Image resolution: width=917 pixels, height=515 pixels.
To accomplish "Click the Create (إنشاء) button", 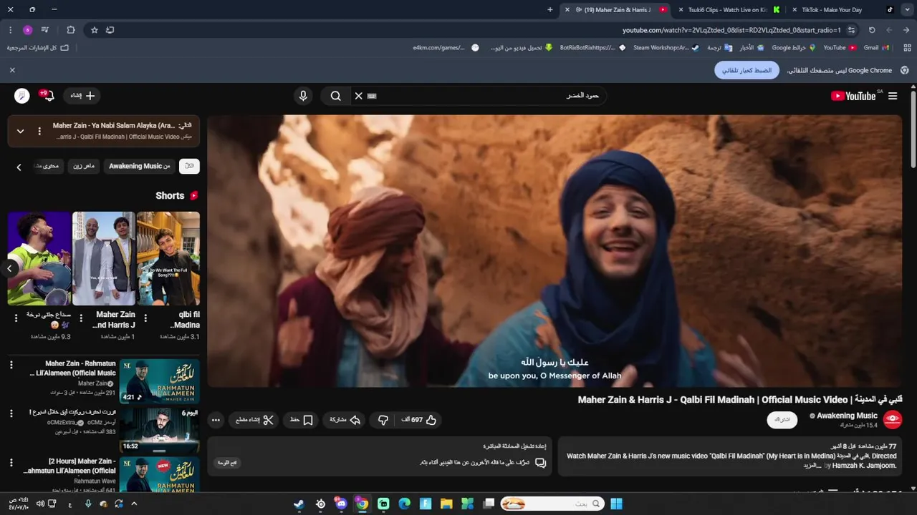I will click(82, 96).
